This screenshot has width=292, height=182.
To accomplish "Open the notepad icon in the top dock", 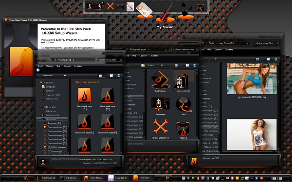I will tap(130, 7).
